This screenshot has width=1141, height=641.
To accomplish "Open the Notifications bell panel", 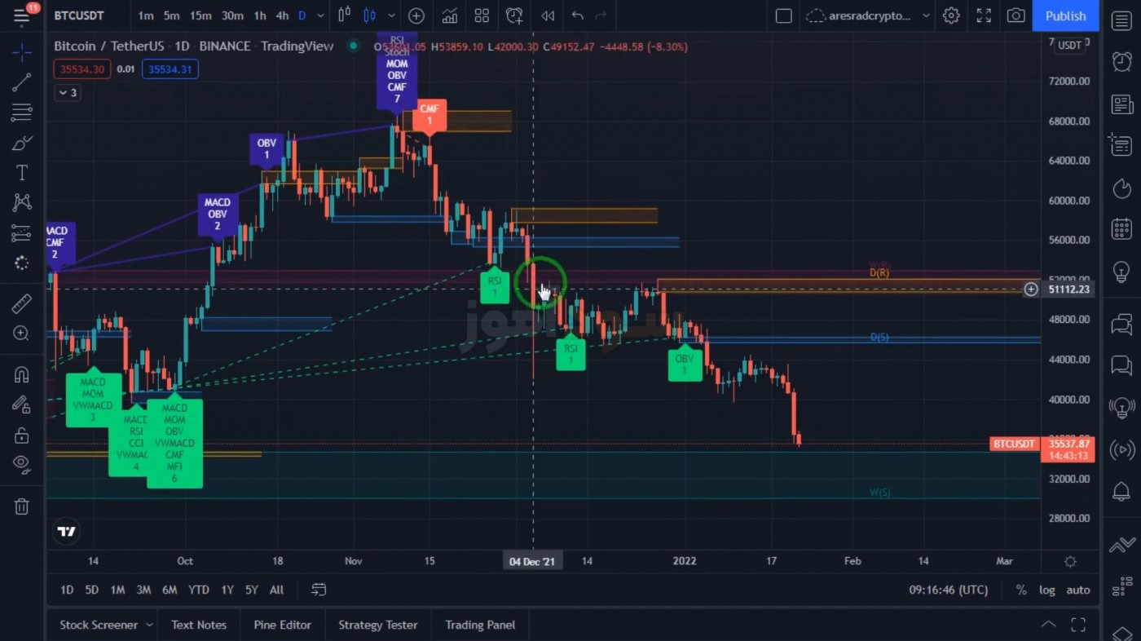I will [x=1122, y=492].
